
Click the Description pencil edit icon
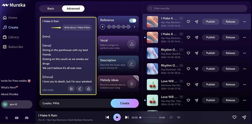pyautogui.click(x=132, y=64)
